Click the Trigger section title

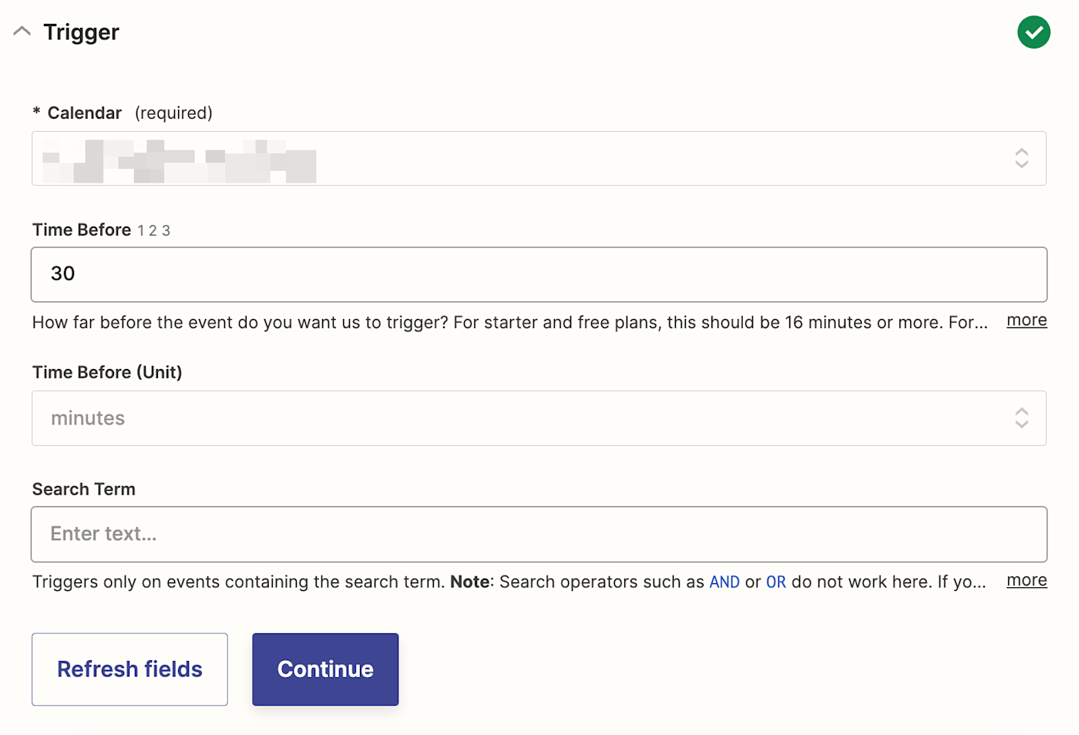(x=81, y=32)
